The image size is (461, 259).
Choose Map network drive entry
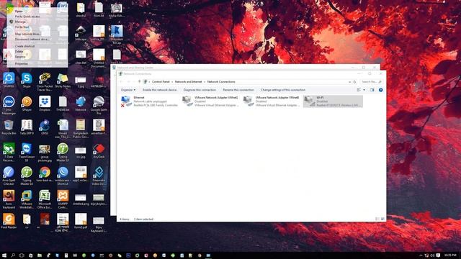[27, 34]
